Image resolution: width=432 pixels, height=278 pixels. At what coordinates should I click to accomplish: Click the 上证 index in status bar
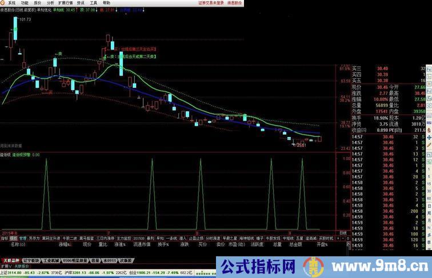[5, 273]
